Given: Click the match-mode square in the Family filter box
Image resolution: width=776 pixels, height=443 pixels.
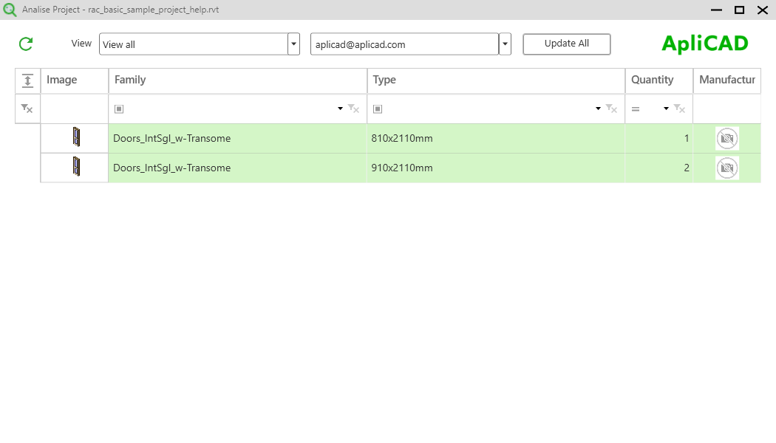Looking at the screenshot, I should pos(119,108).
